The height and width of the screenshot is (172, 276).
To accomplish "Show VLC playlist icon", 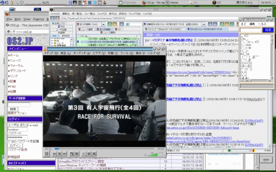I will 84,154.
